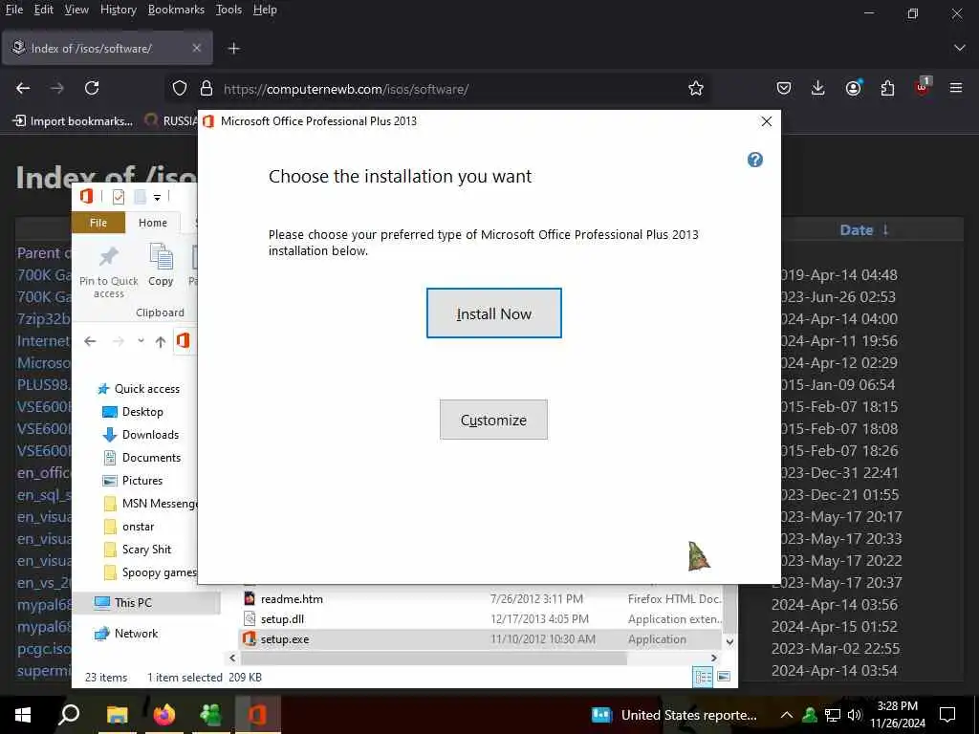Switch to Firefox on the taskbar
Screen dimensions: 979x734
(x=164, y=715)
